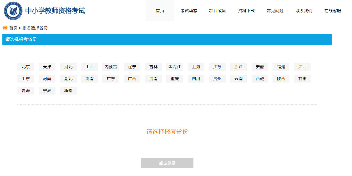The width and height of the screenshot is (352, 176).
Task: Click the 首页 breadcrumb link
Action: coord(13,28)
